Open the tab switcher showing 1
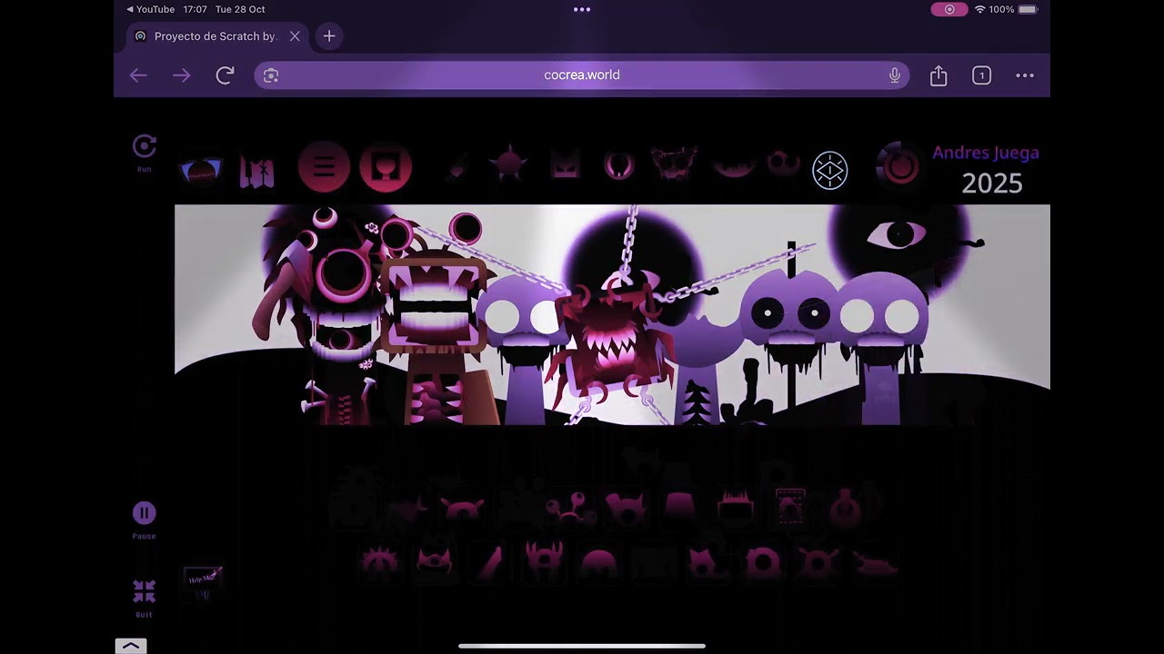 981,75
